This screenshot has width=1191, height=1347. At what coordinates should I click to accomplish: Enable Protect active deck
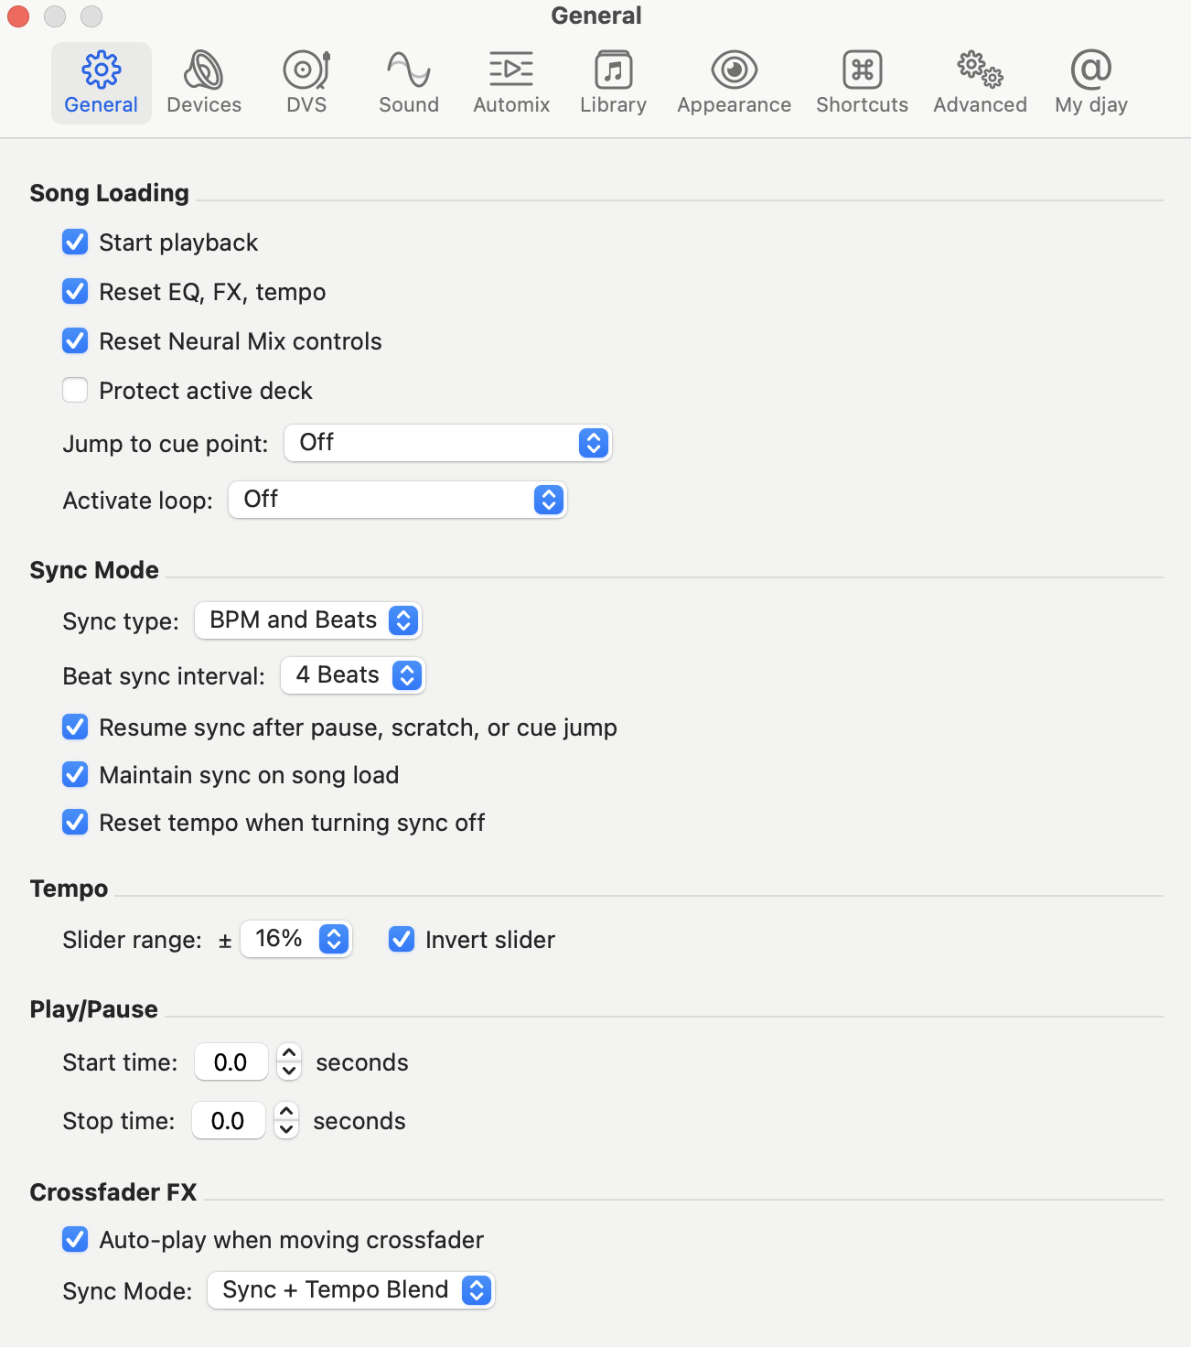pyautogui.click(x=75, y=390)
